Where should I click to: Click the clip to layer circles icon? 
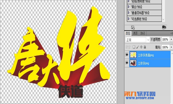point(164,27)
